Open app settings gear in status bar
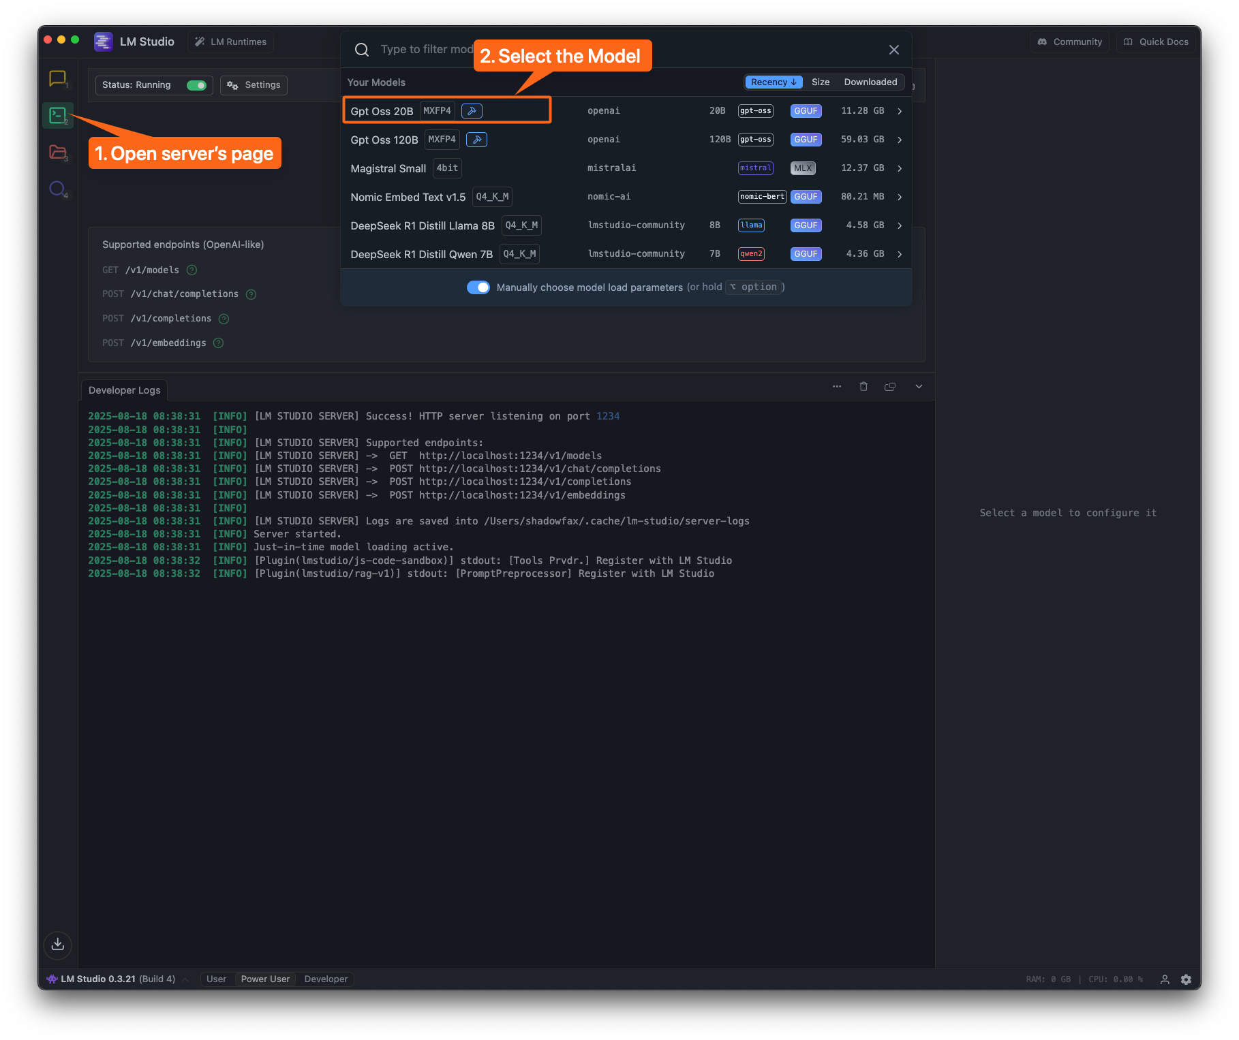This screenshot has height=1040, width=1239. click(x=1186, y=979)
